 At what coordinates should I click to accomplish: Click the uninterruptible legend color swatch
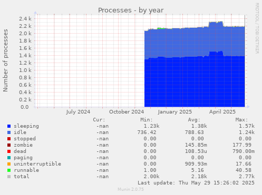9,164
